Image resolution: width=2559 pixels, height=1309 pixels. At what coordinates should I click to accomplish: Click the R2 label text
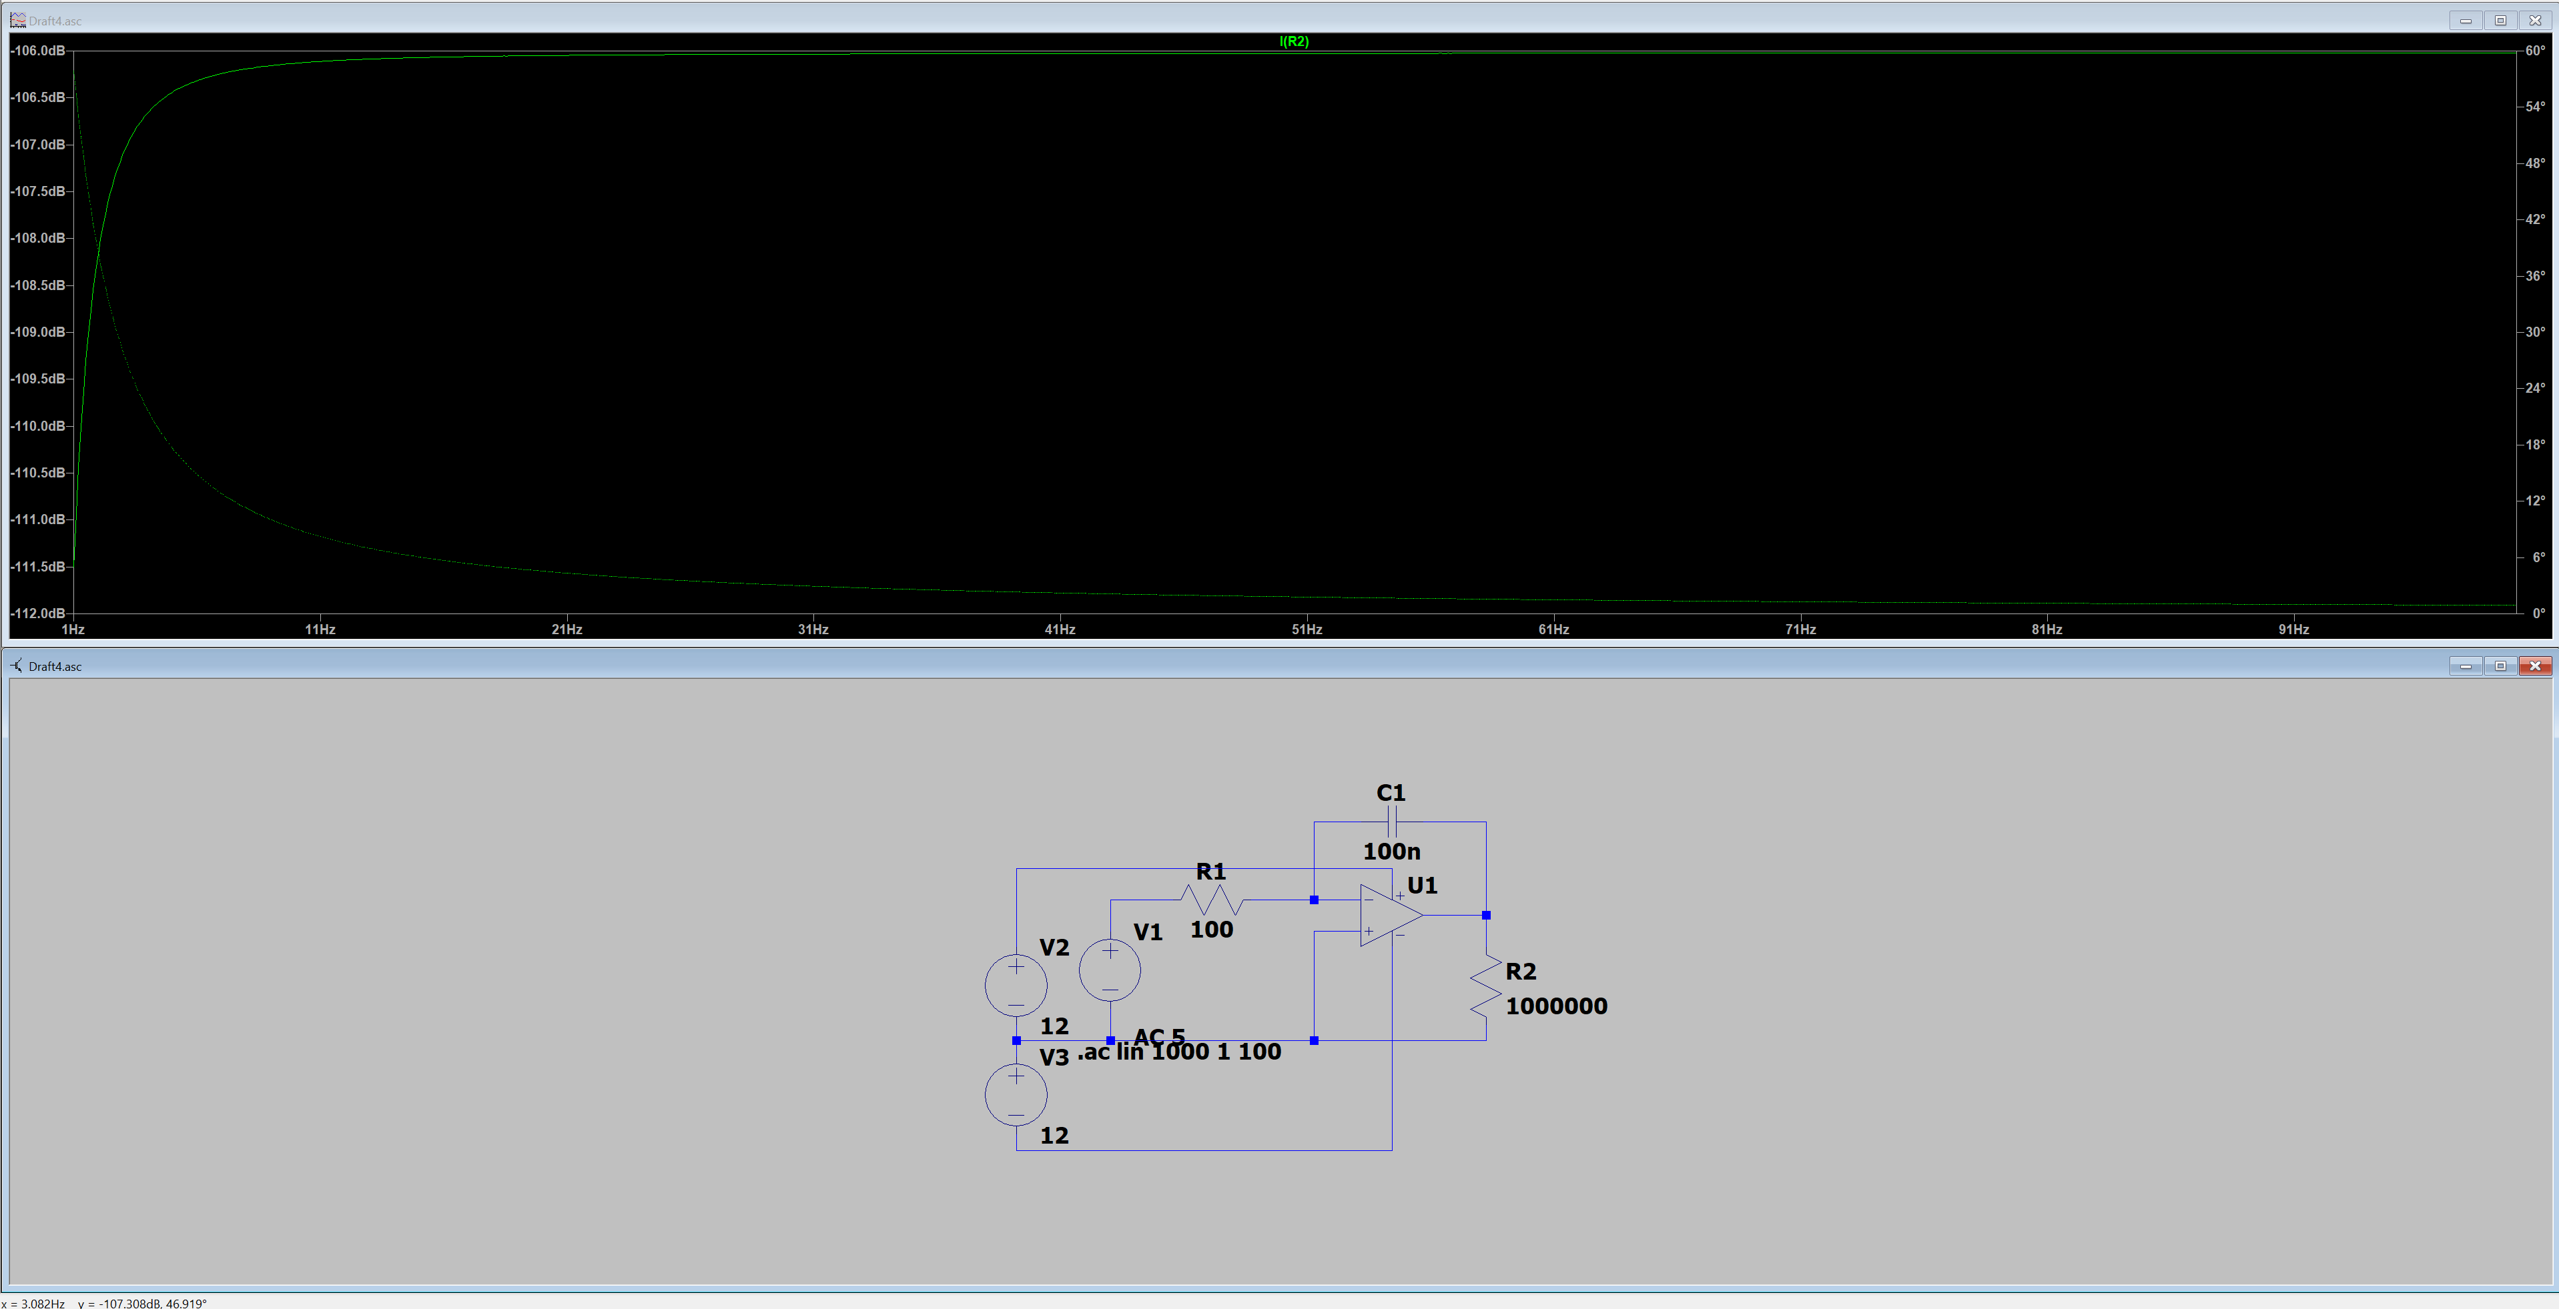(1520, 972)
